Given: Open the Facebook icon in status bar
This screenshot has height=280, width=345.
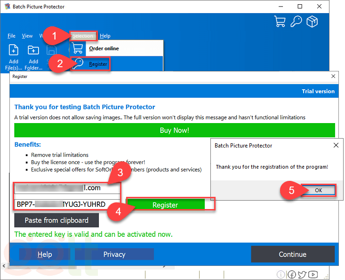Looking at the screenshot, I should tap(292, 274).
